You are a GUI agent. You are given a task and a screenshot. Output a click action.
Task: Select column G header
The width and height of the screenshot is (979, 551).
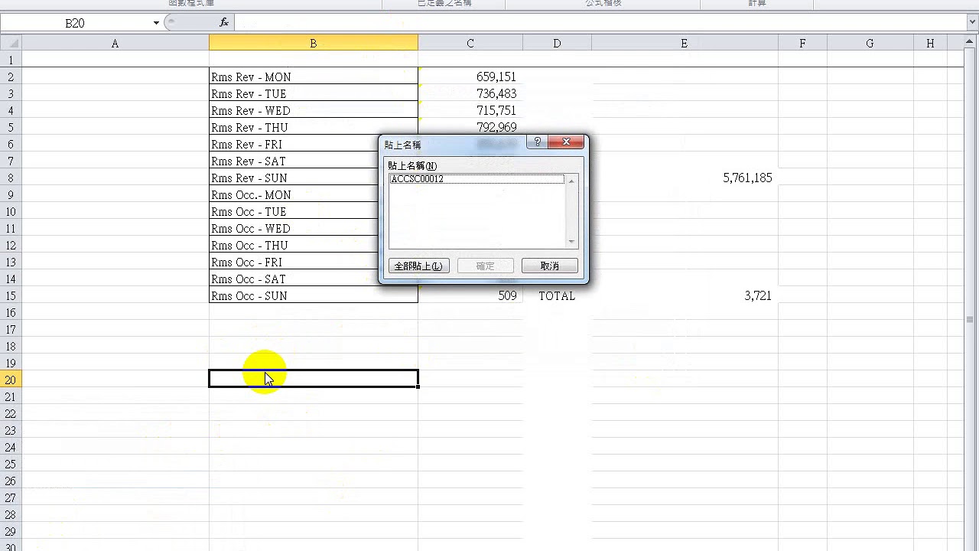tap(870, 44)
